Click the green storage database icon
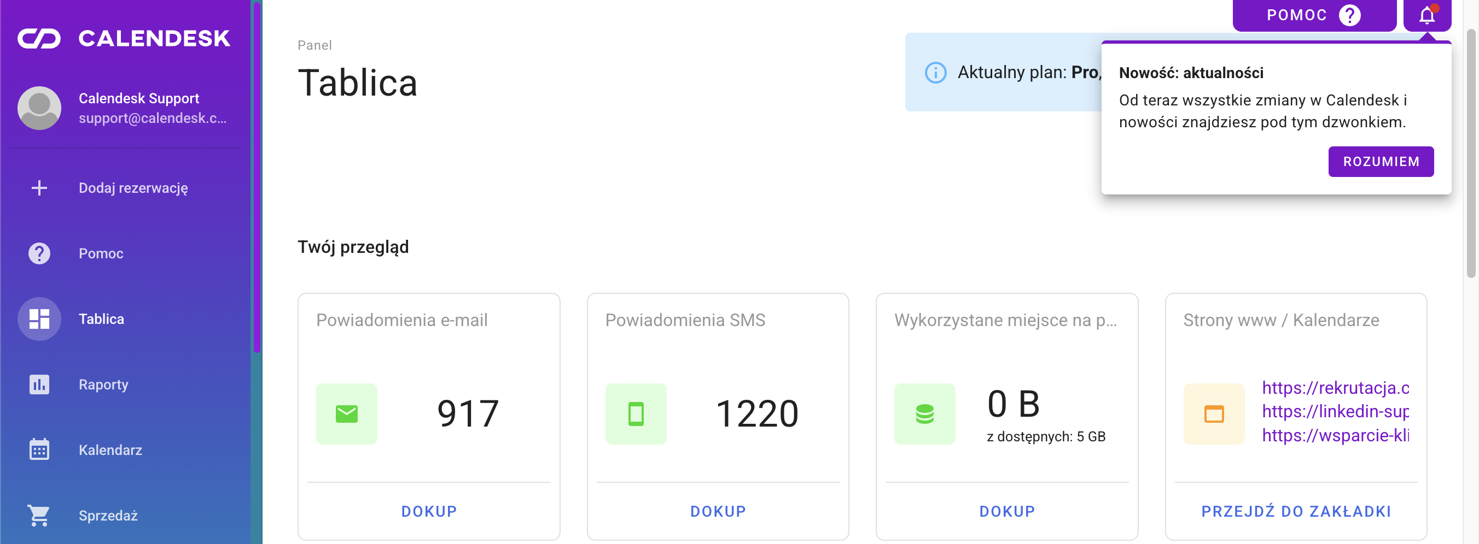Viewport: 1479px width, 544px height. pos(924,414)
